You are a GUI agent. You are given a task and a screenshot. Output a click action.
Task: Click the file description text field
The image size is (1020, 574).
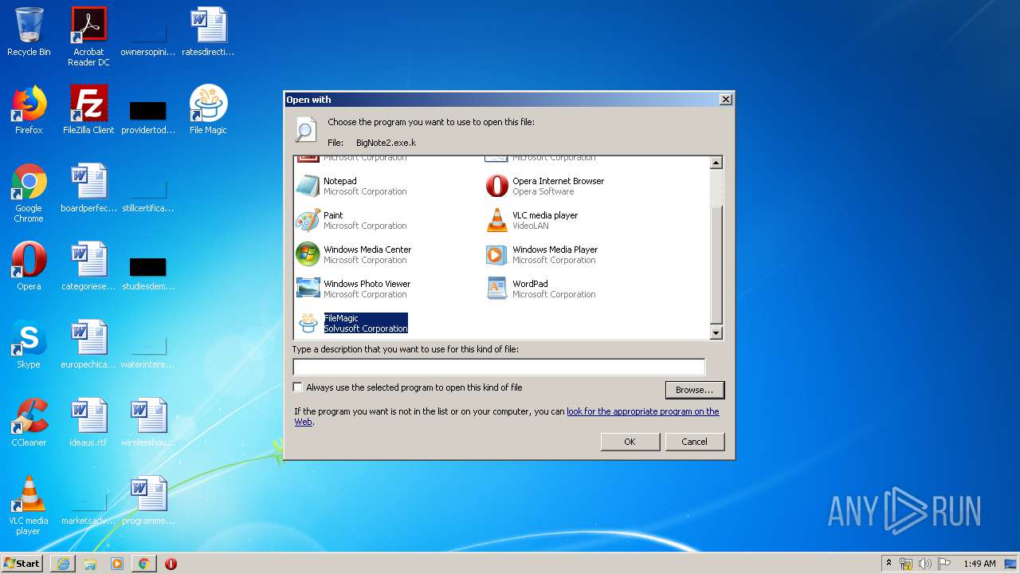[499, 367]
